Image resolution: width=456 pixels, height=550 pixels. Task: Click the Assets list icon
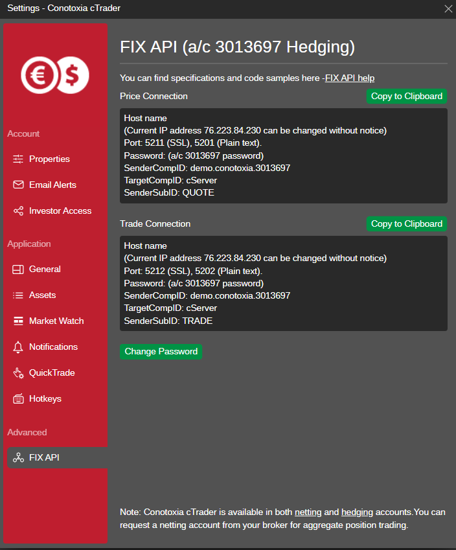18,295
